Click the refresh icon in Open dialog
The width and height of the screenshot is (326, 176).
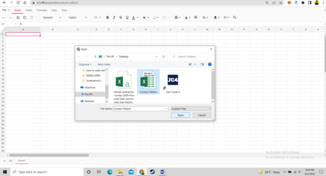(164, 56)
